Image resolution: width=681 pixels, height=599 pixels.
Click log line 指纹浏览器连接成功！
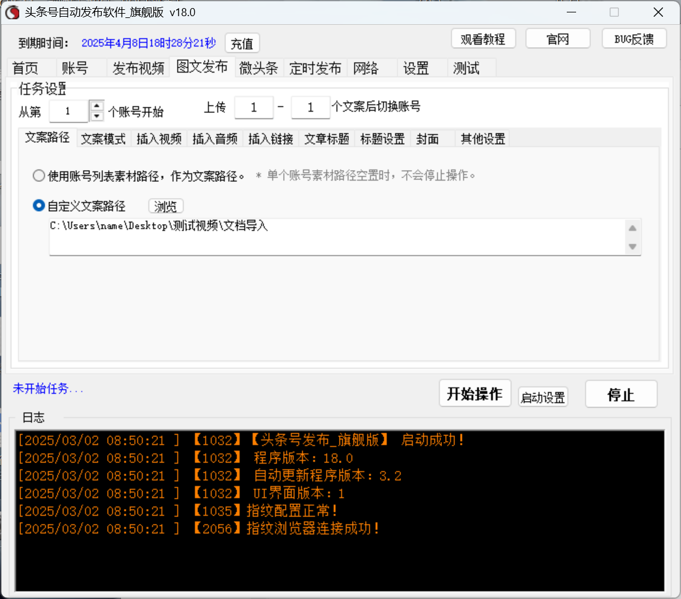click(199, 529)
